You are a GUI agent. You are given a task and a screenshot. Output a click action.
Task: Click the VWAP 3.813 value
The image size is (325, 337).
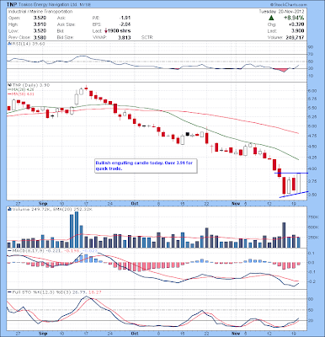click(x=125, y=37)
